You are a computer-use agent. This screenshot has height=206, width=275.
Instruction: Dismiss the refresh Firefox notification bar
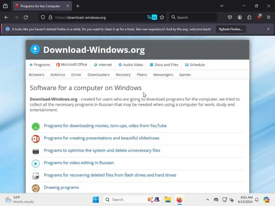pos(268,29)
